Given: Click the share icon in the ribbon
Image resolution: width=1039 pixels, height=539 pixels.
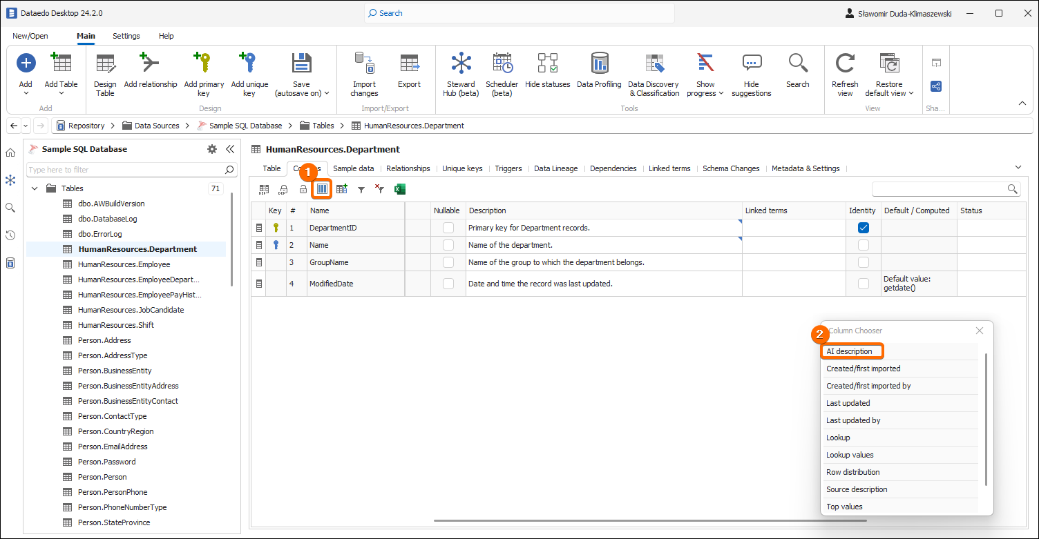Looking at the screenshot, I should [936, 86].
